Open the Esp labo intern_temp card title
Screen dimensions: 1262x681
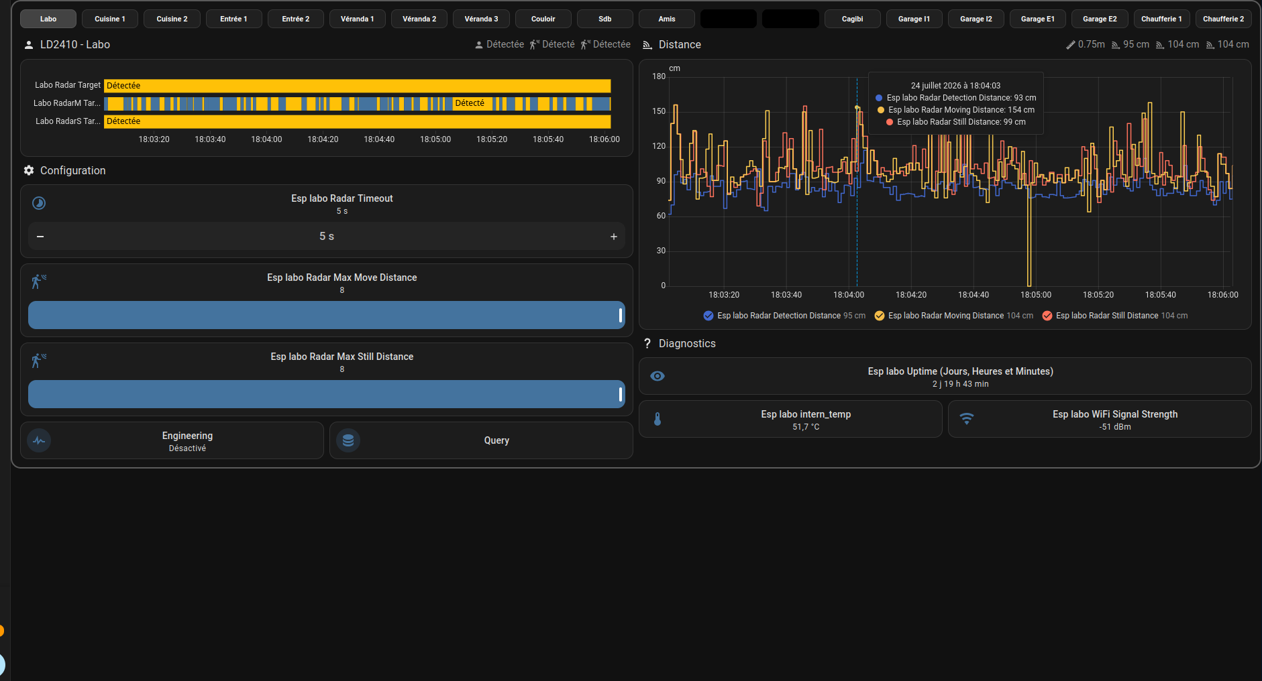806,414
